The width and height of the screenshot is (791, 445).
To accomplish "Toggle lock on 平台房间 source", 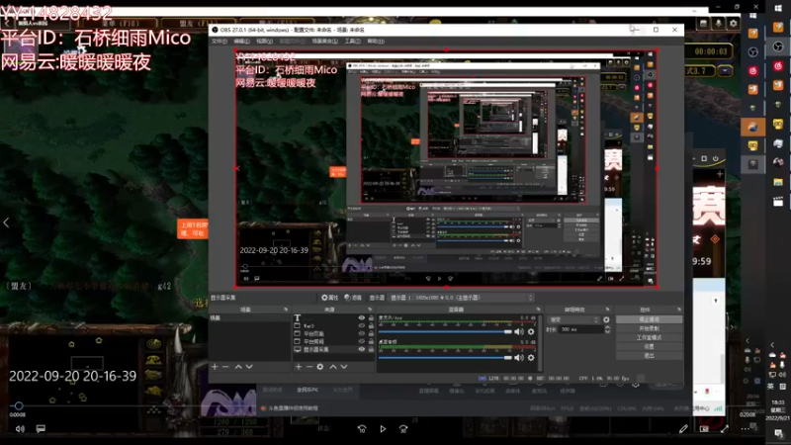I will click(x=371, y=341).
